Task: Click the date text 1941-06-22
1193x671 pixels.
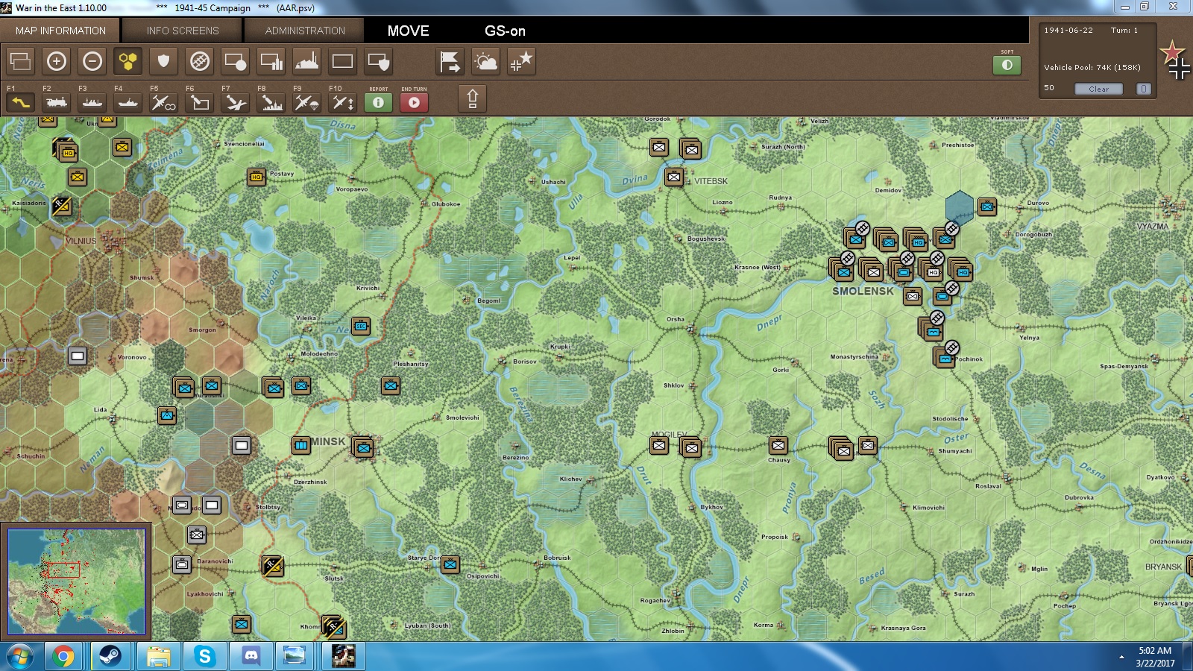Action: tap(1068, 31)
